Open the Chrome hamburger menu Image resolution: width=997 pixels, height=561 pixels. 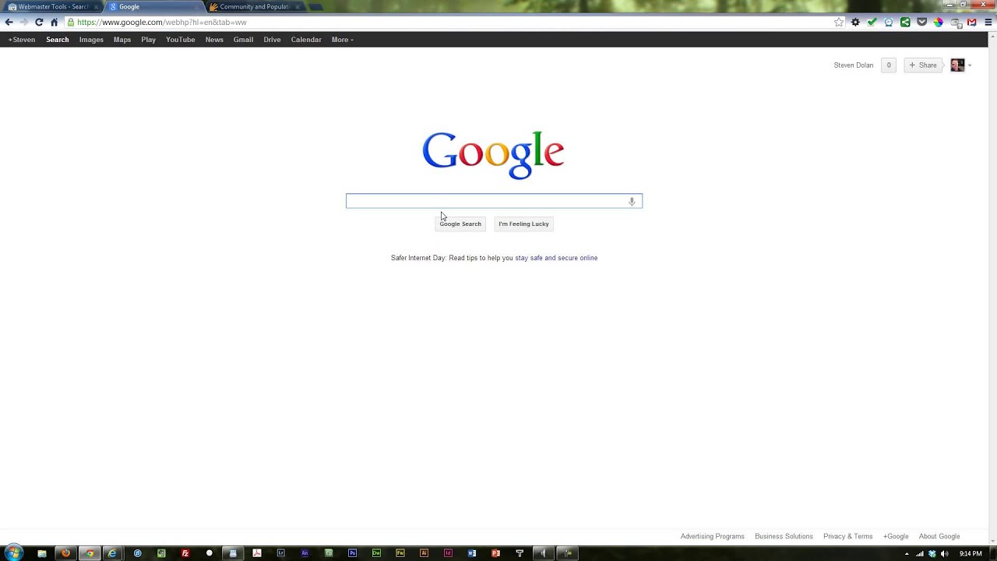[988, 23]
